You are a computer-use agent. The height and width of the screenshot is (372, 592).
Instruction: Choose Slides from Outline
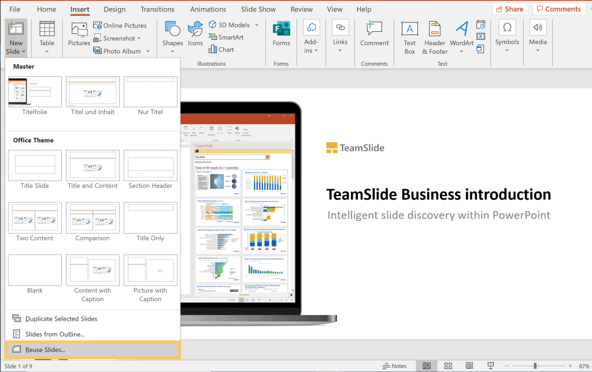(92, 334)
